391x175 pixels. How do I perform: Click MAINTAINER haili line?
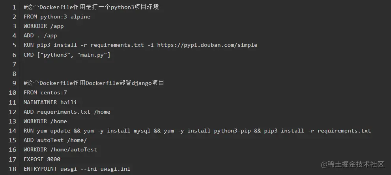pos(50,102)
